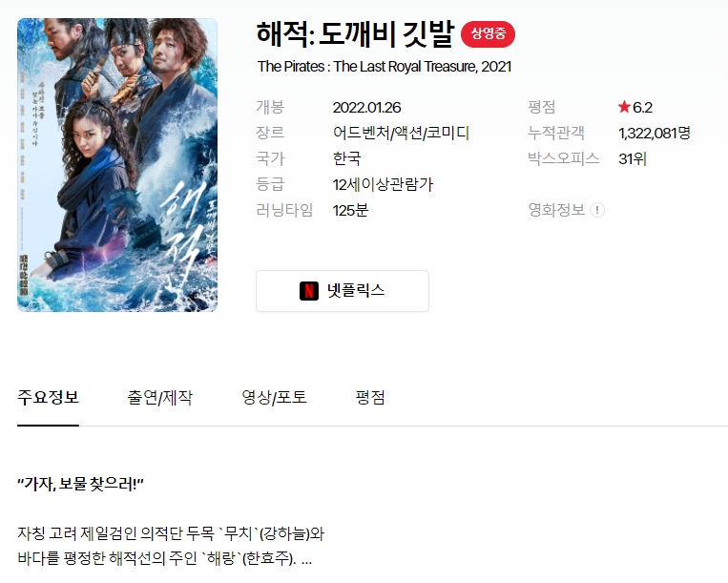Click the English title The Pirates
The height and width of the screenshot is (583, 728).
coord(385,67)
